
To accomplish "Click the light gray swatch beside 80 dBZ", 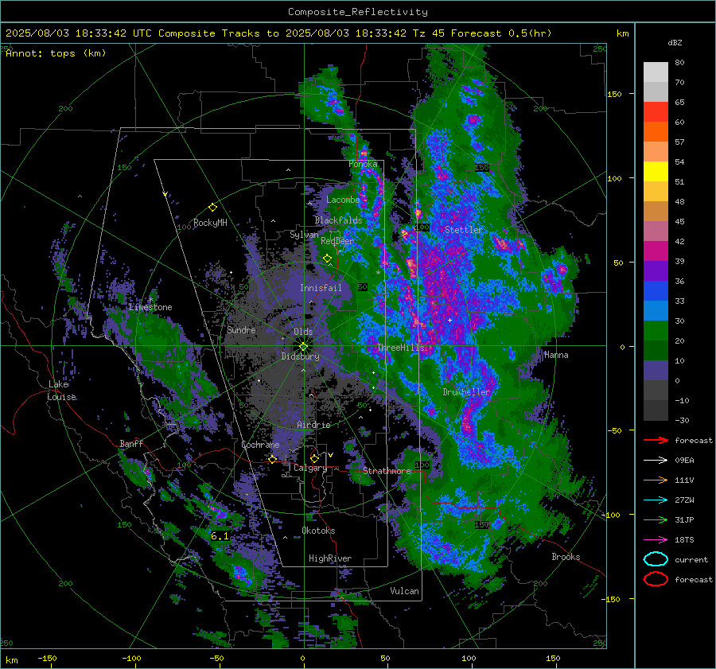I will click(x=656, y=72).
